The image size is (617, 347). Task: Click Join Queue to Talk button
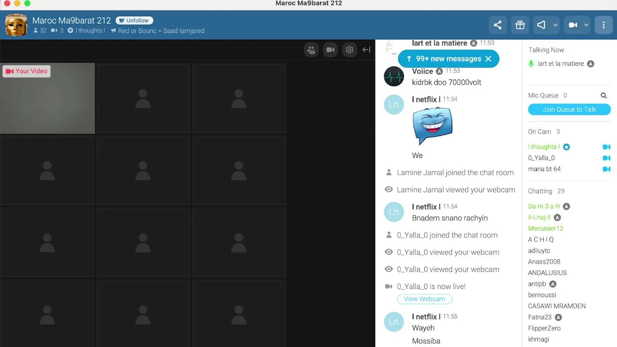click(569, 109)
